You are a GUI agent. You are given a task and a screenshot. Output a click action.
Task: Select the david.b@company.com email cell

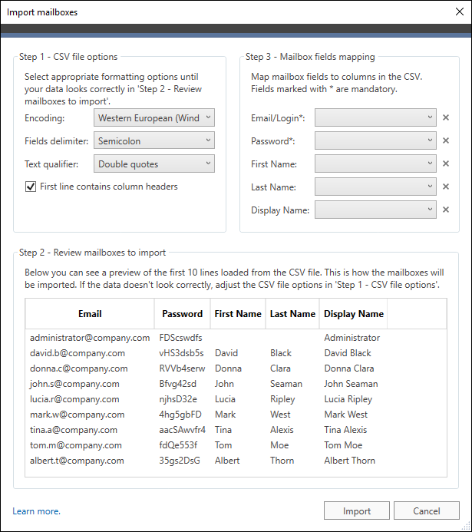click(78, 353)
